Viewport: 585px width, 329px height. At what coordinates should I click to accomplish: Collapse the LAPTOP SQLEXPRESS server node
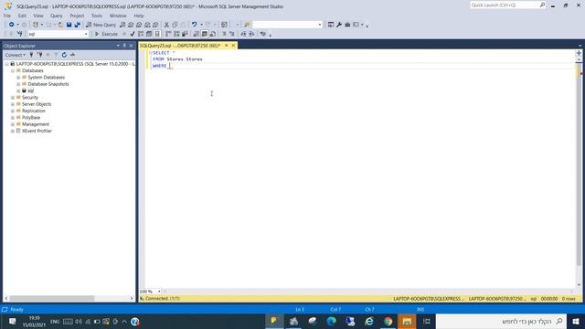[x=6, y=64]
